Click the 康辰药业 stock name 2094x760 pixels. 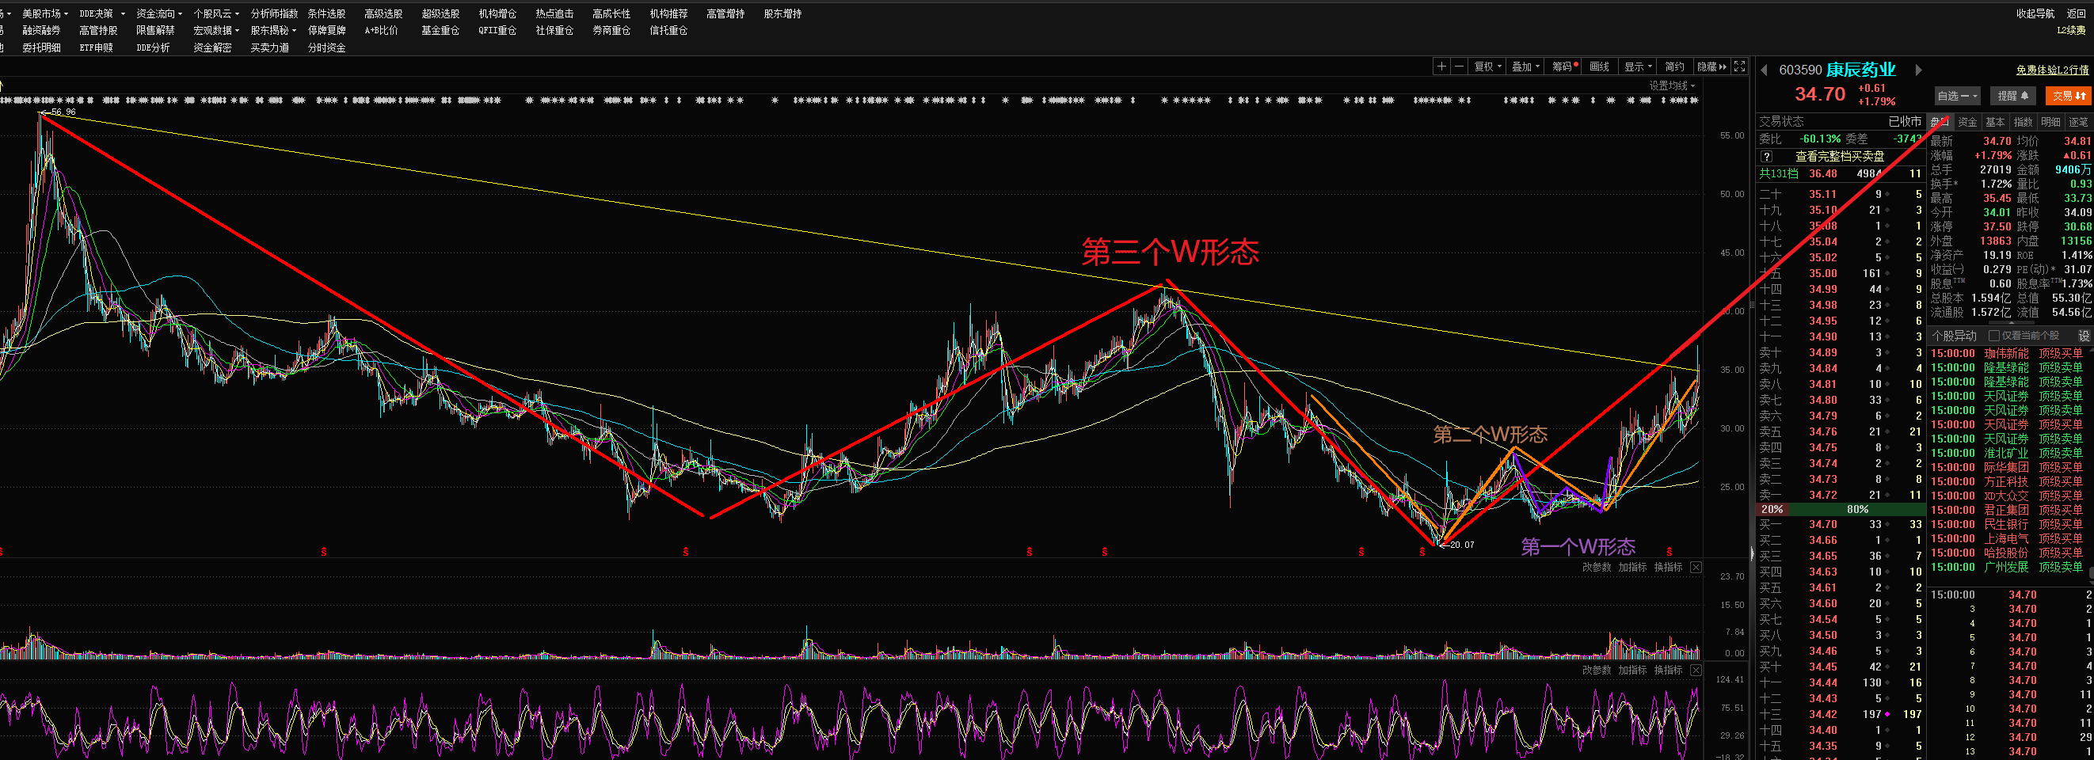1860,70
